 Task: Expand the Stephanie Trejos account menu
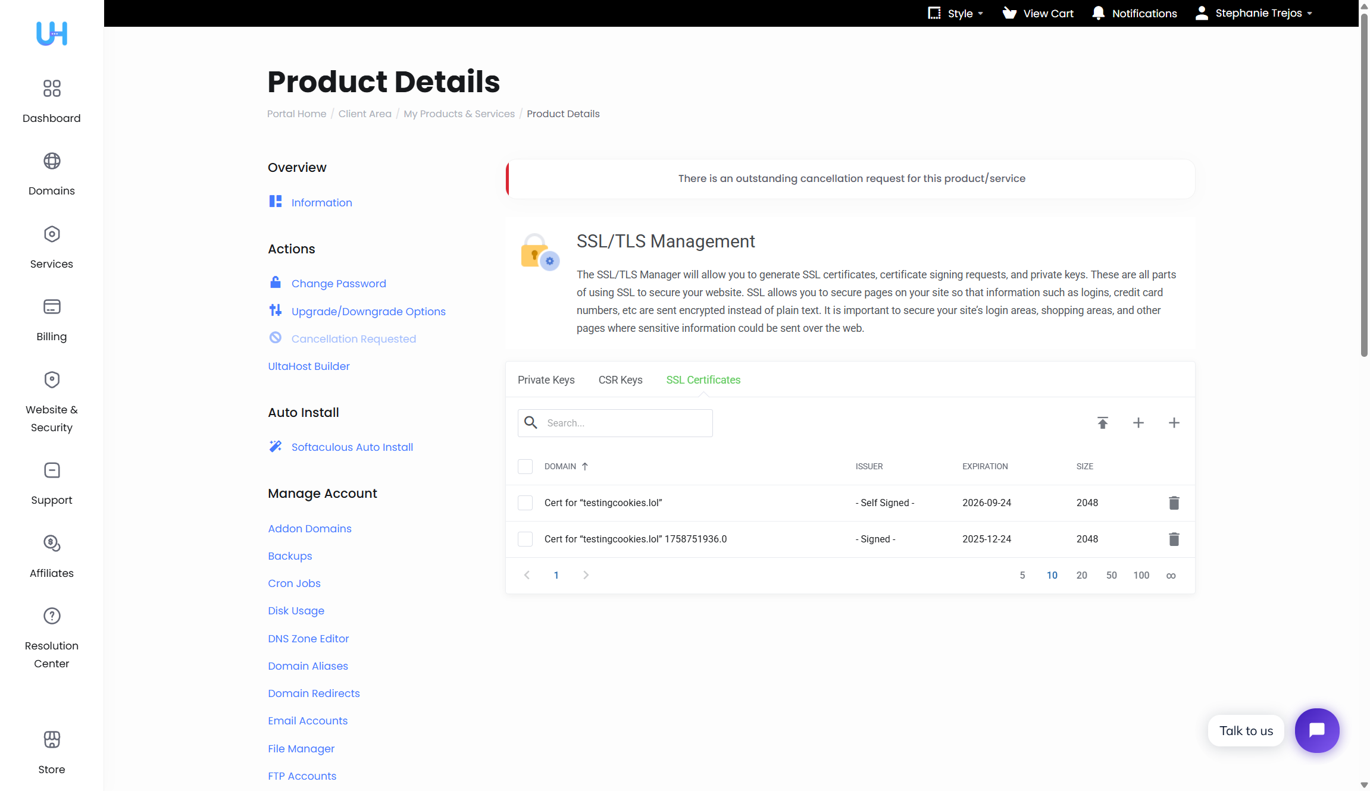point(1255,13)
